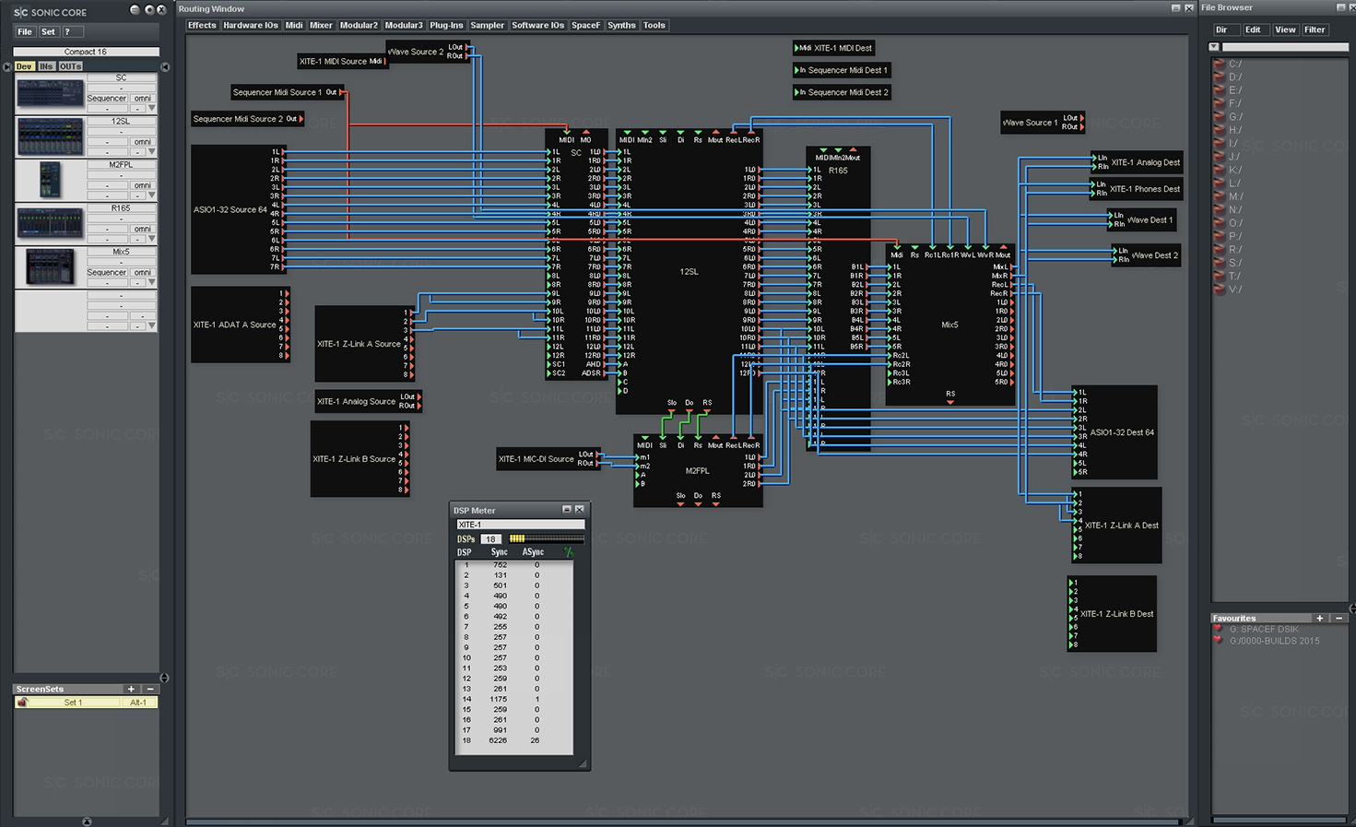The image size is (1356, 827).
Task: Toggle percent display in DSP Meter
Action: click(x=569, y=552)
